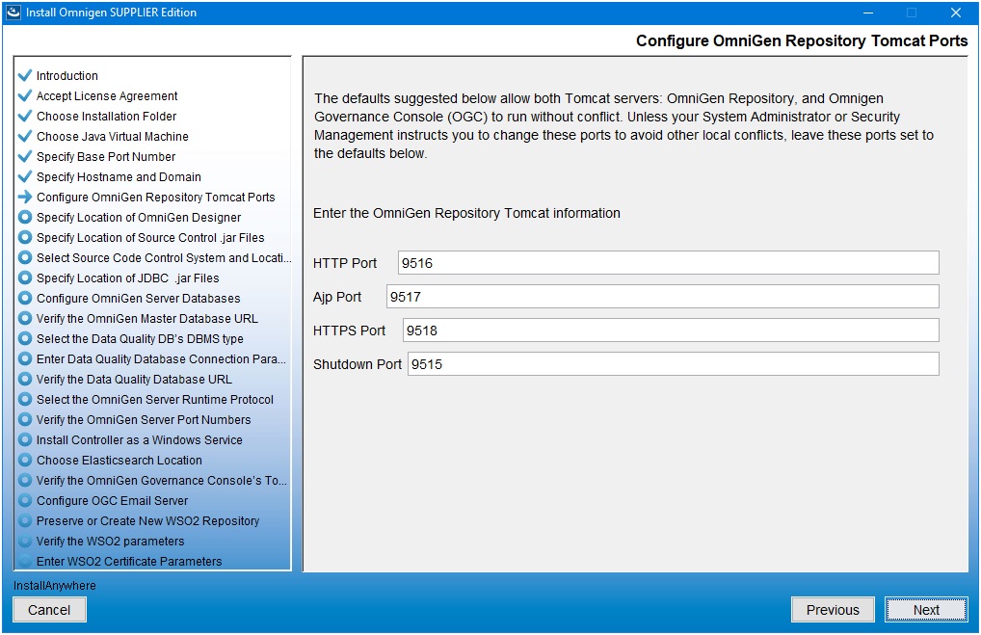Close the installer window
981x635 pixels.
point(955,13)
